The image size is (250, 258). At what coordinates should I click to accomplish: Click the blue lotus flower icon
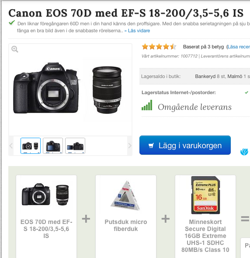(244, 152)
